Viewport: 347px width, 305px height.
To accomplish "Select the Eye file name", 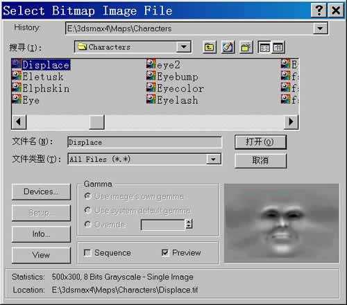I will (31, 101).
